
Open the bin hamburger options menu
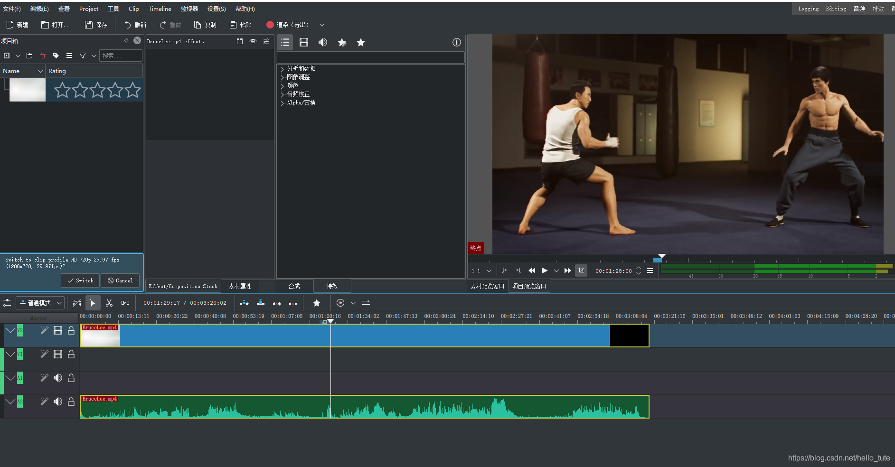[x=69, y=56]
